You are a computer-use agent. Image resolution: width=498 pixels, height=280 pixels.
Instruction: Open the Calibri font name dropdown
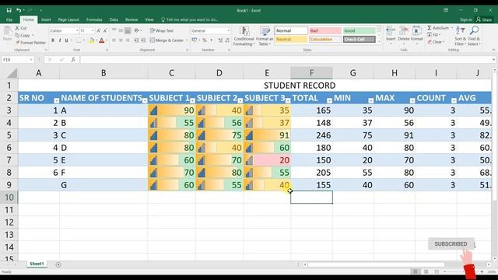point(77,30)
